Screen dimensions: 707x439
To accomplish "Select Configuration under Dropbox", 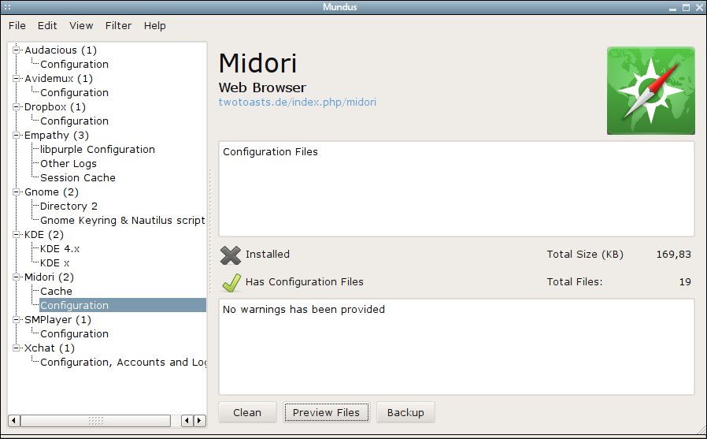I will pos(74,121).
